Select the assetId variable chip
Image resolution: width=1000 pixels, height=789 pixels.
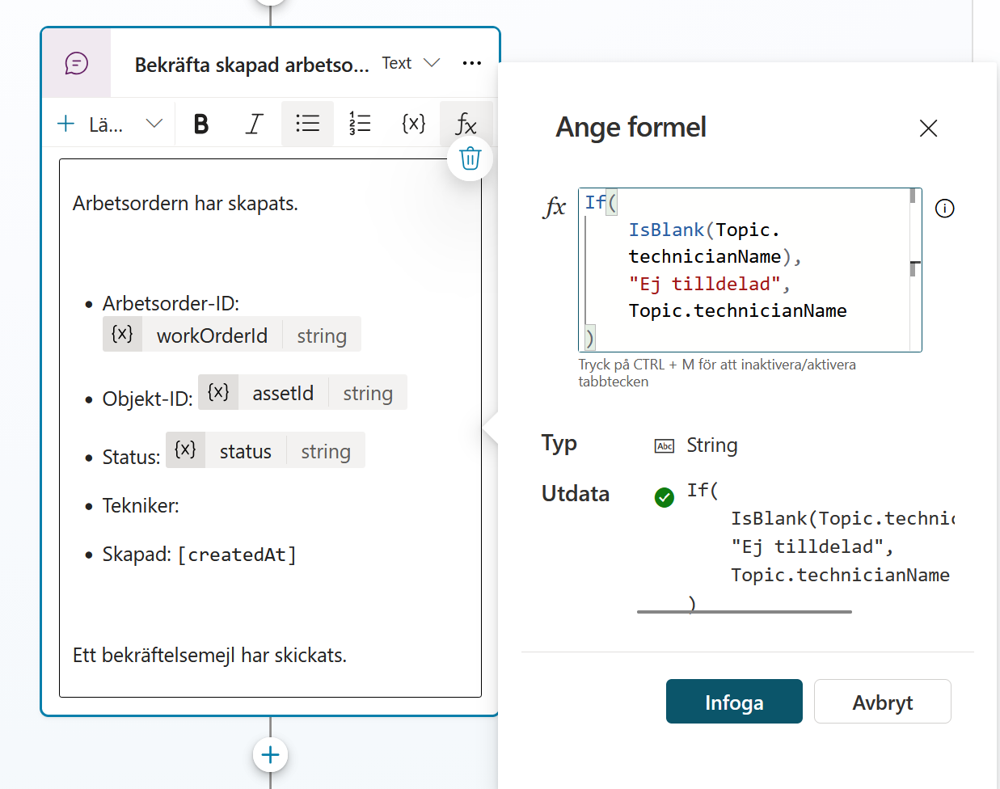point(302,393)
